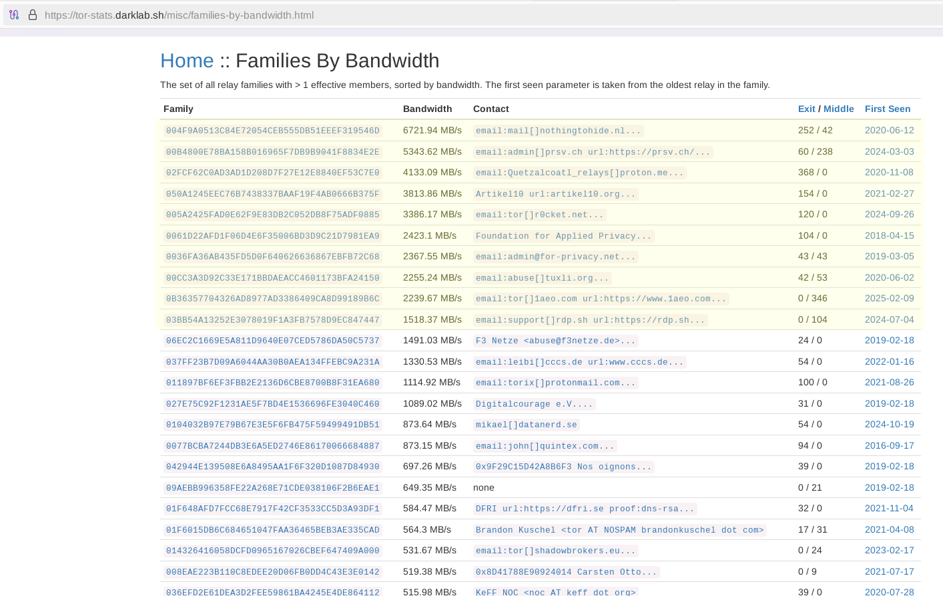
Task: Open family 004F9A0513C84E72054CEB555DB51EEEF319546D
Action: [273, 131]
